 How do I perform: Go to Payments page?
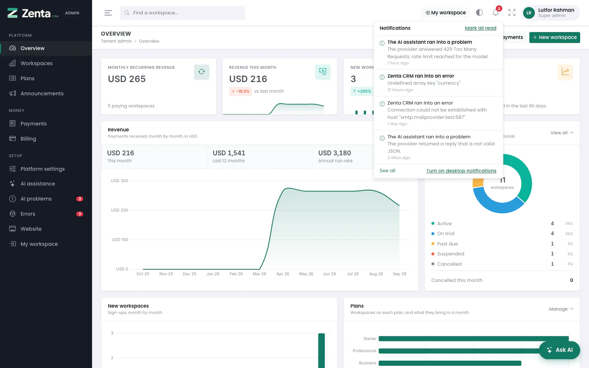[x=46, y=124]
